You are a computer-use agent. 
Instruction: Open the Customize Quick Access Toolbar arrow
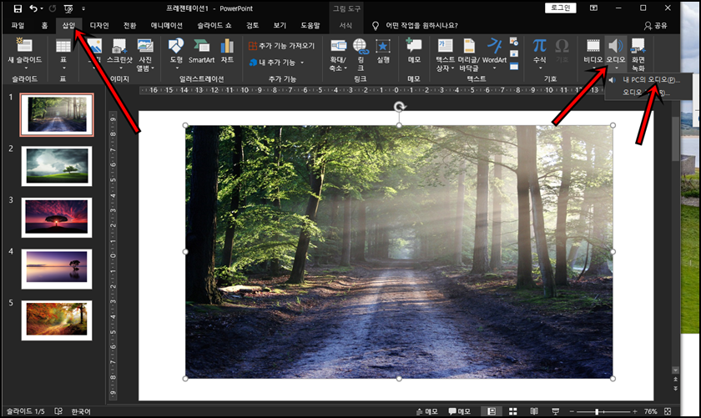[x=83, y=8]
